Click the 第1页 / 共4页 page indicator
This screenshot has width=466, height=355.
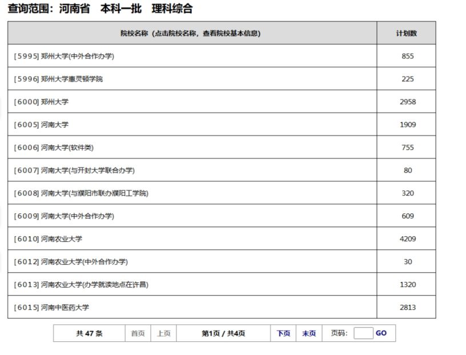click(223, 333)
